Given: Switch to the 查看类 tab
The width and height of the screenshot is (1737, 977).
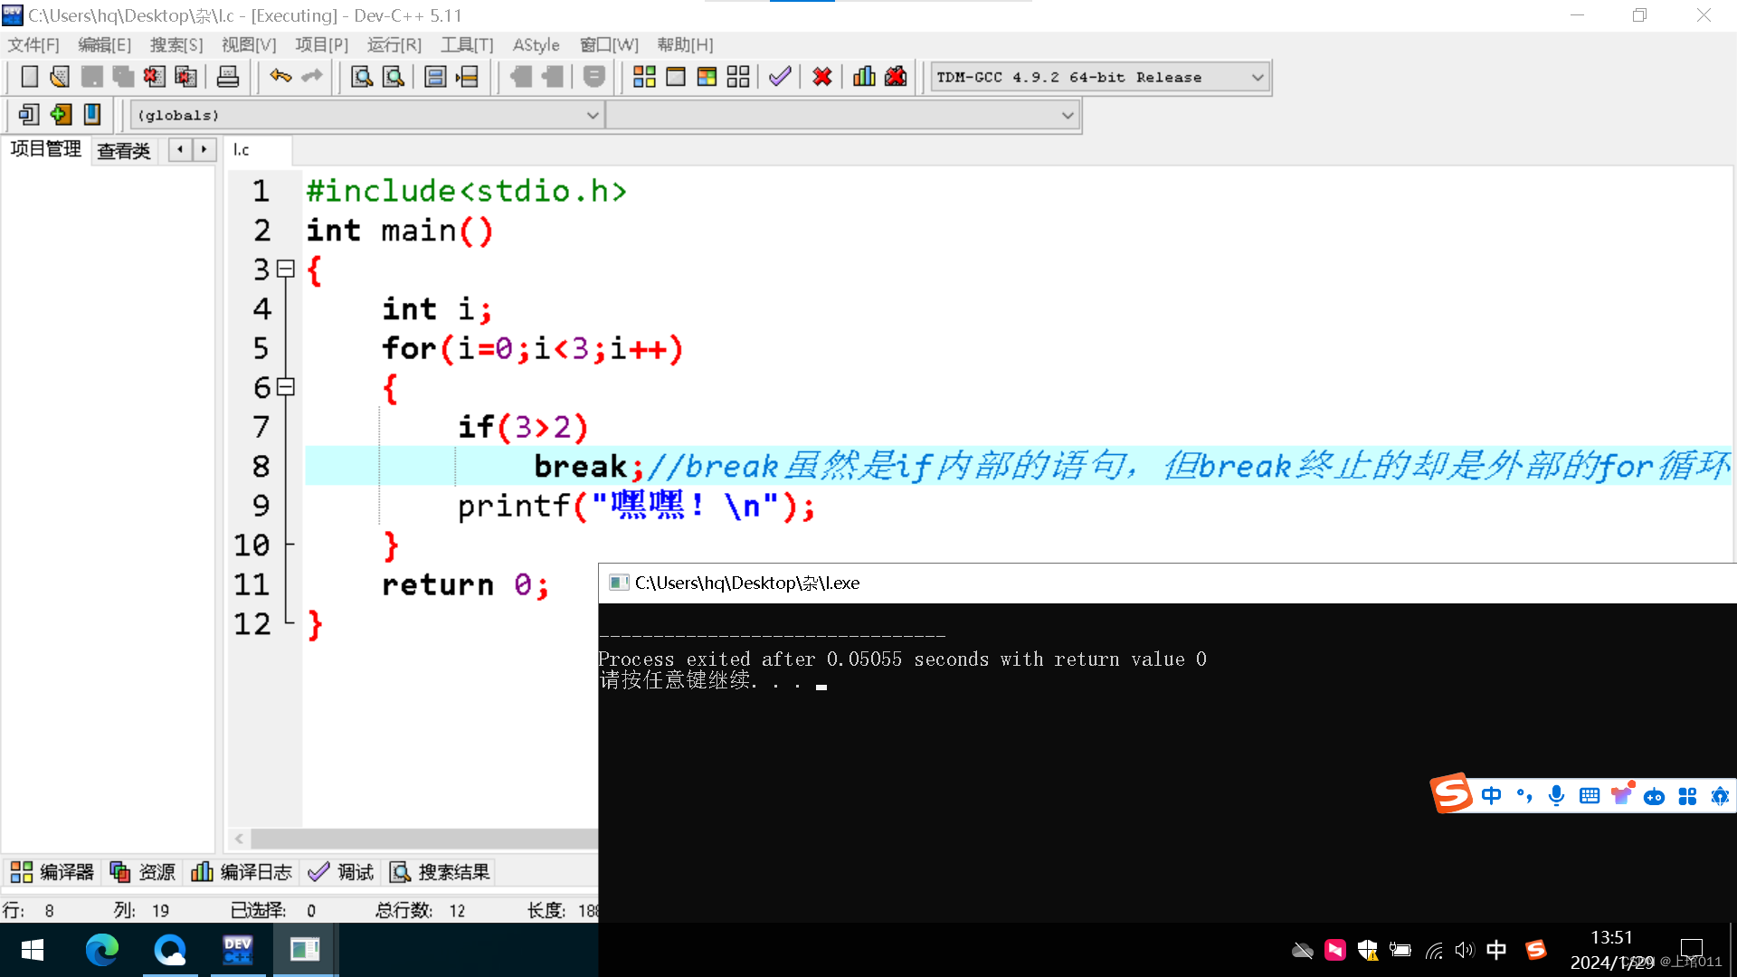Looking at the screenshot, I should [x=124, y=150].
